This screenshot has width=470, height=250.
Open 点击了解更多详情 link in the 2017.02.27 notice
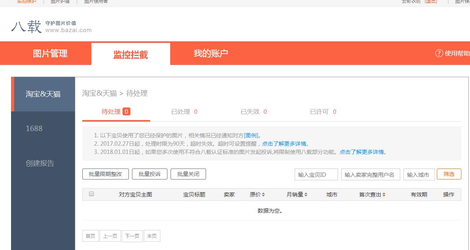tap(284, 144)
